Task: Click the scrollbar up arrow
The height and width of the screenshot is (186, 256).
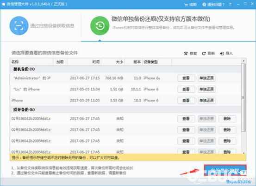Action: pyautogui.click(x=244, y=61)
